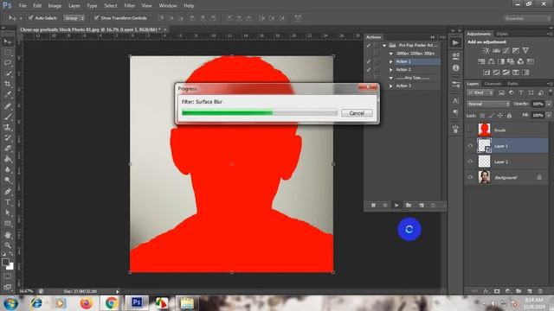
Task: Collapse the Pro Pop Poster Art set
Action: 384,46
